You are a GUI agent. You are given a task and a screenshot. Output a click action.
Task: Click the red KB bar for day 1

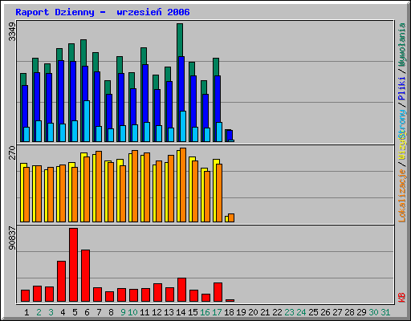click(26, 296)
